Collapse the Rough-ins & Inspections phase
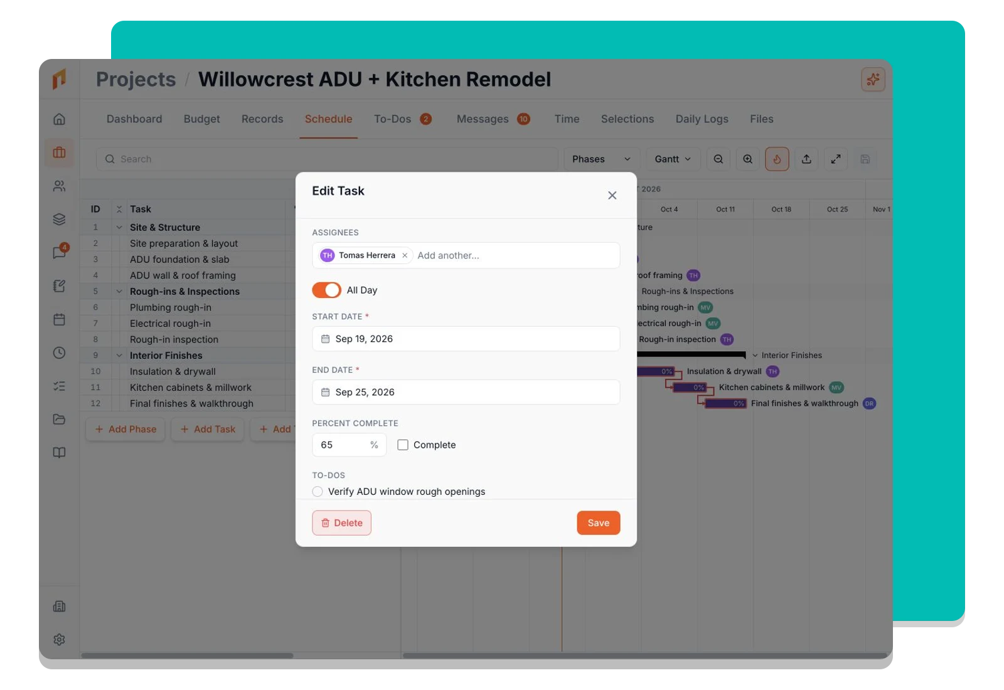Image resolution: width=1004 pixels, height=690 pixels. [x=119, y=291]
